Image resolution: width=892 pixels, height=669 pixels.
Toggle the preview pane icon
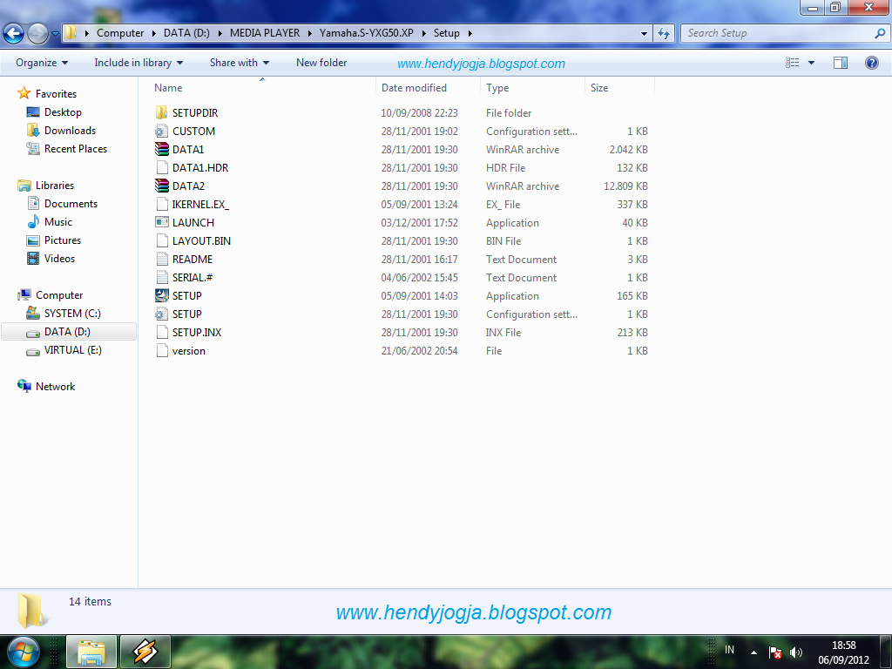841,63
